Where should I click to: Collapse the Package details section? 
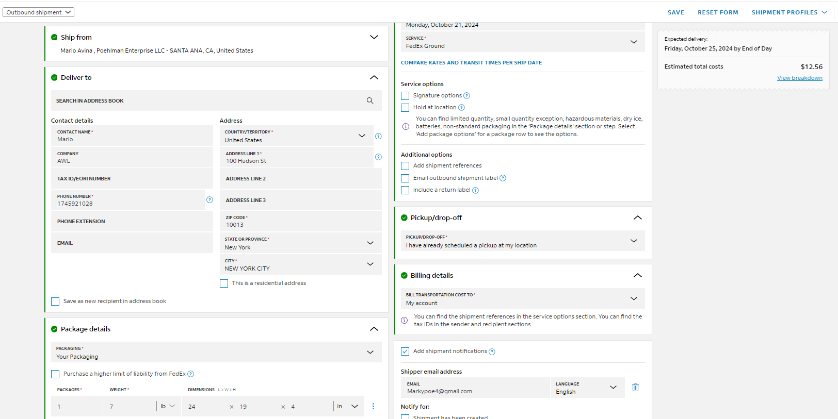coord(374,329)
